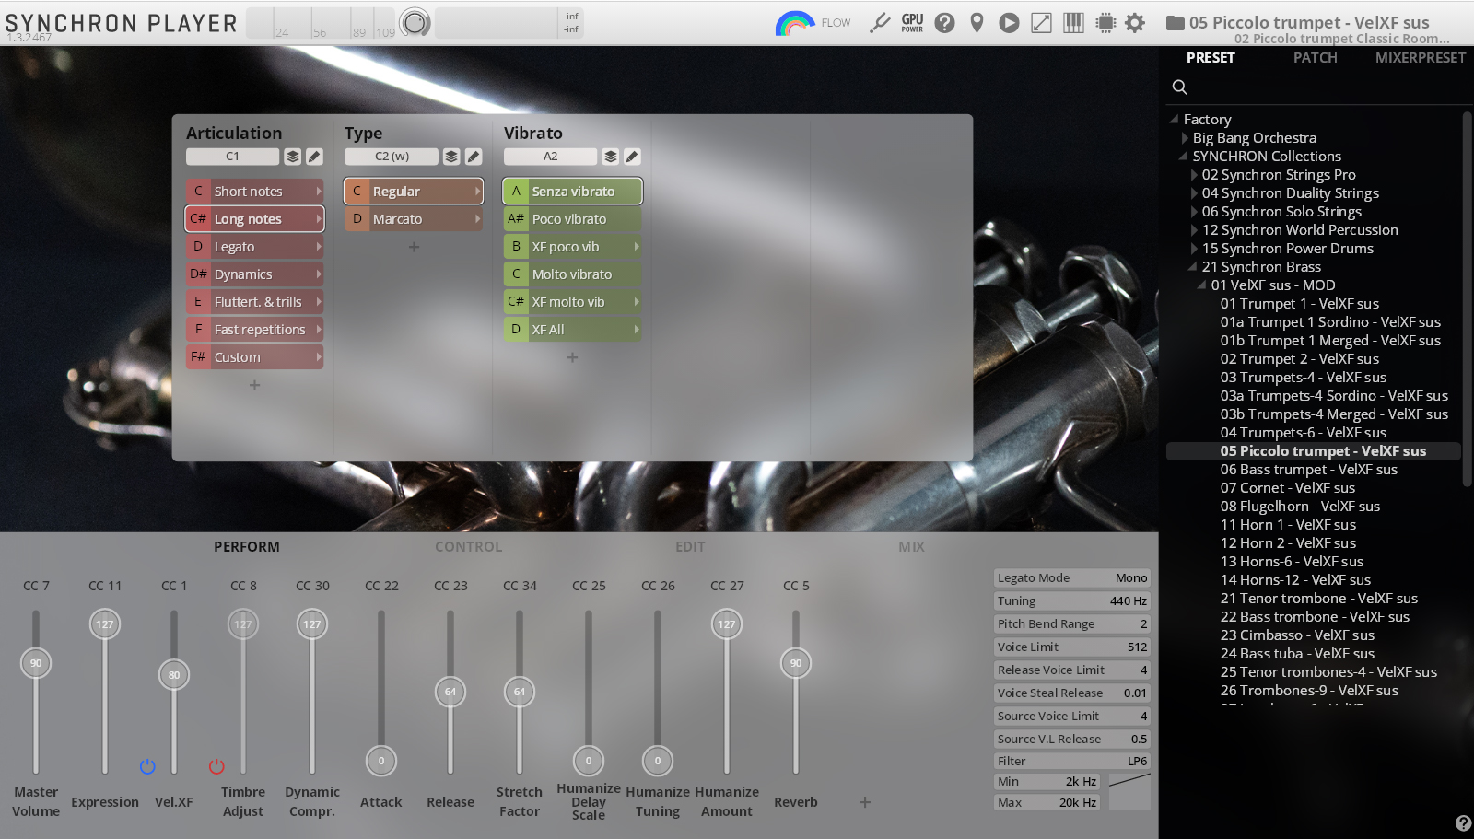Expand 12 Synchron World Percussion
Screen dimensions: 1474x839
[1194, 230]
